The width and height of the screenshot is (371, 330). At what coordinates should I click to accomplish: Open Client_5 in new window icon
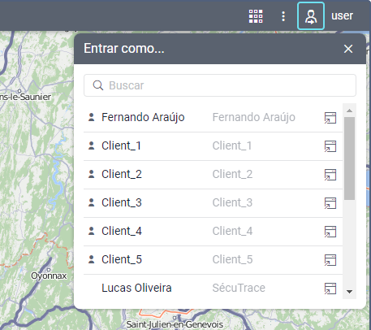(330, 260)
